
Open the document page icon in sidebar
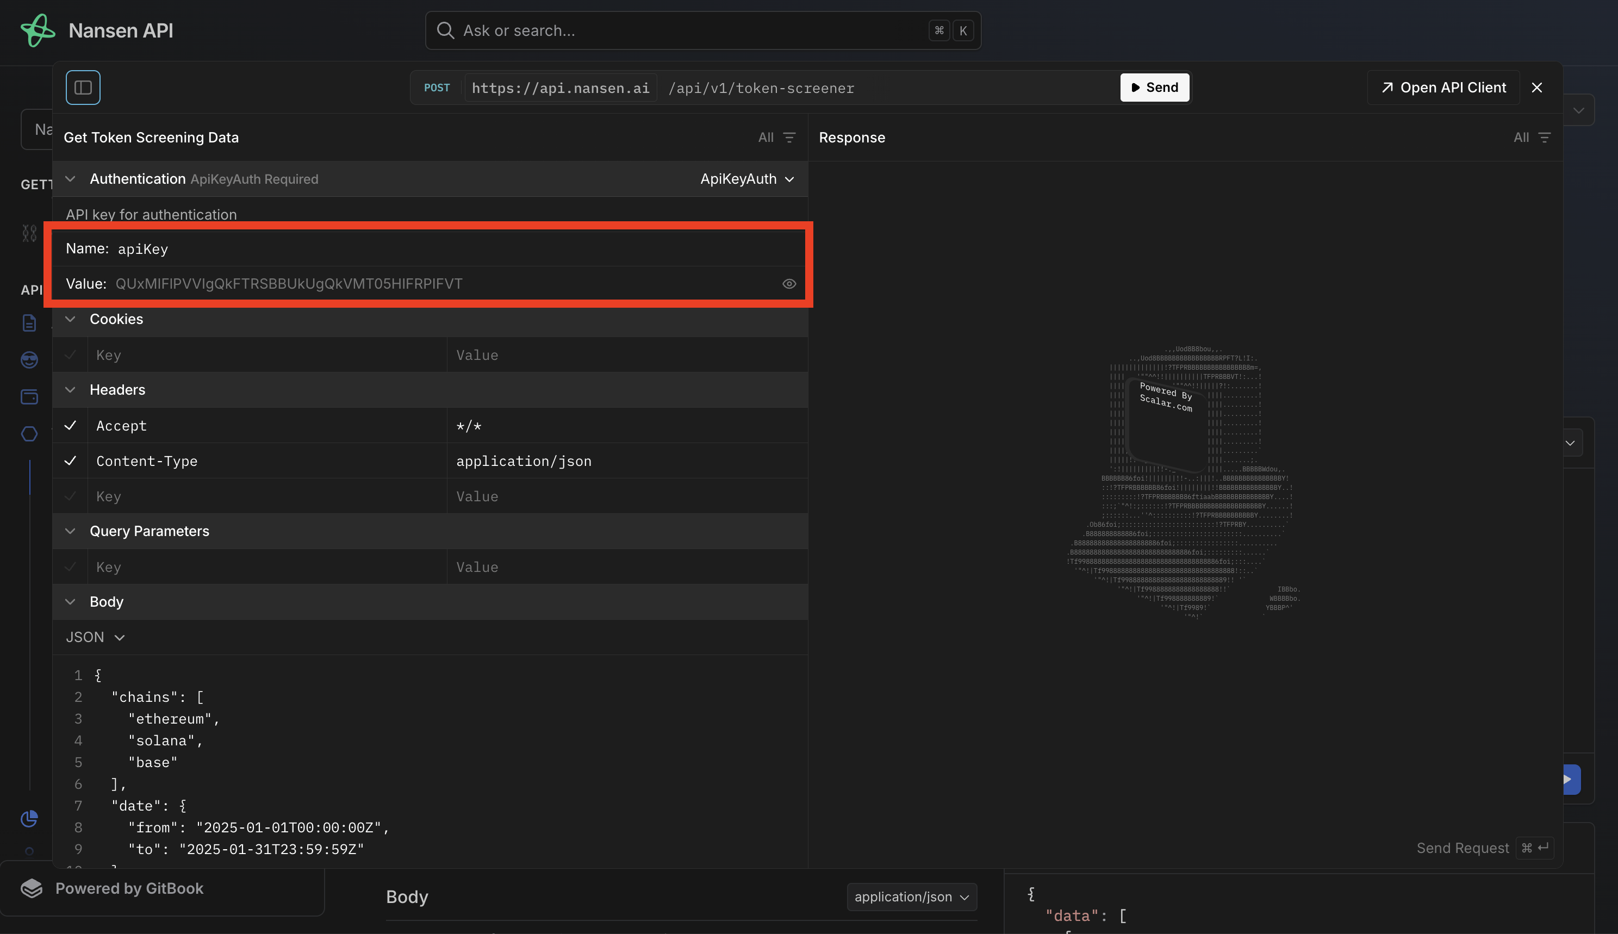click(29, 323)
